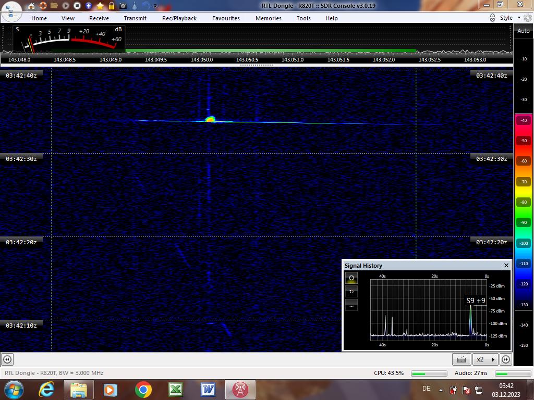Click the fast-forward button at bottom right

[506, 359]
